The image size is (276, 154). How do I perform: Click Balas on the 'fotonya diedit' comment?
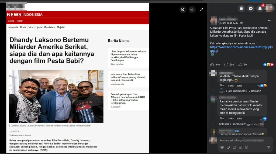pyautogui.click(x=239, y=86)
